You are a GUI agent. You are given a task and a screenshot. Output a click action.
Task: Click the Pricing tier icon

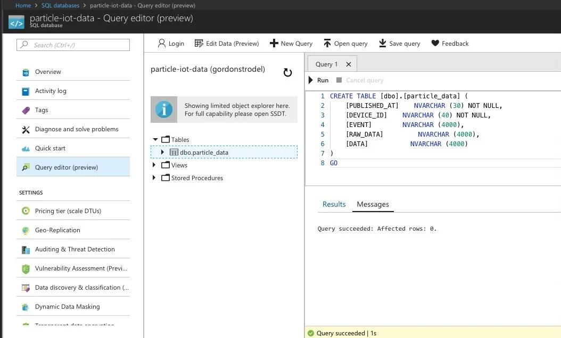click(x=26, y=211)
